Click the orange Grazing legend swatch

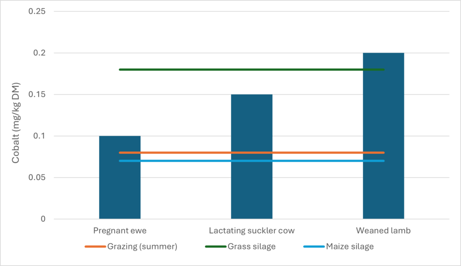95,247
